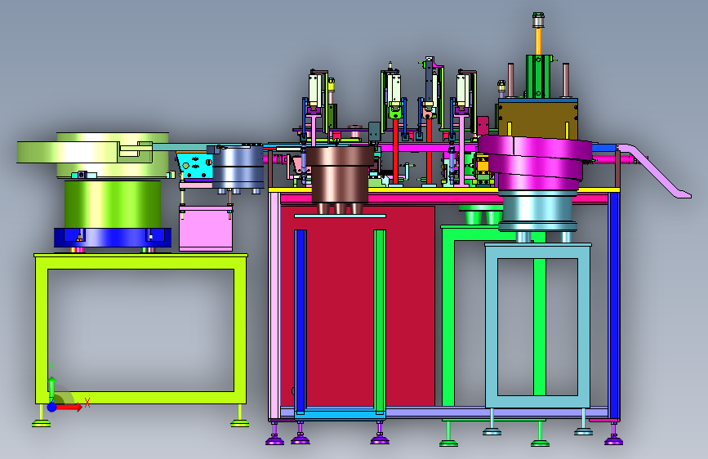708x459 pixels.
Task: Select the pink controller box beside the left feeder
Action: click(x=206, y=229)
